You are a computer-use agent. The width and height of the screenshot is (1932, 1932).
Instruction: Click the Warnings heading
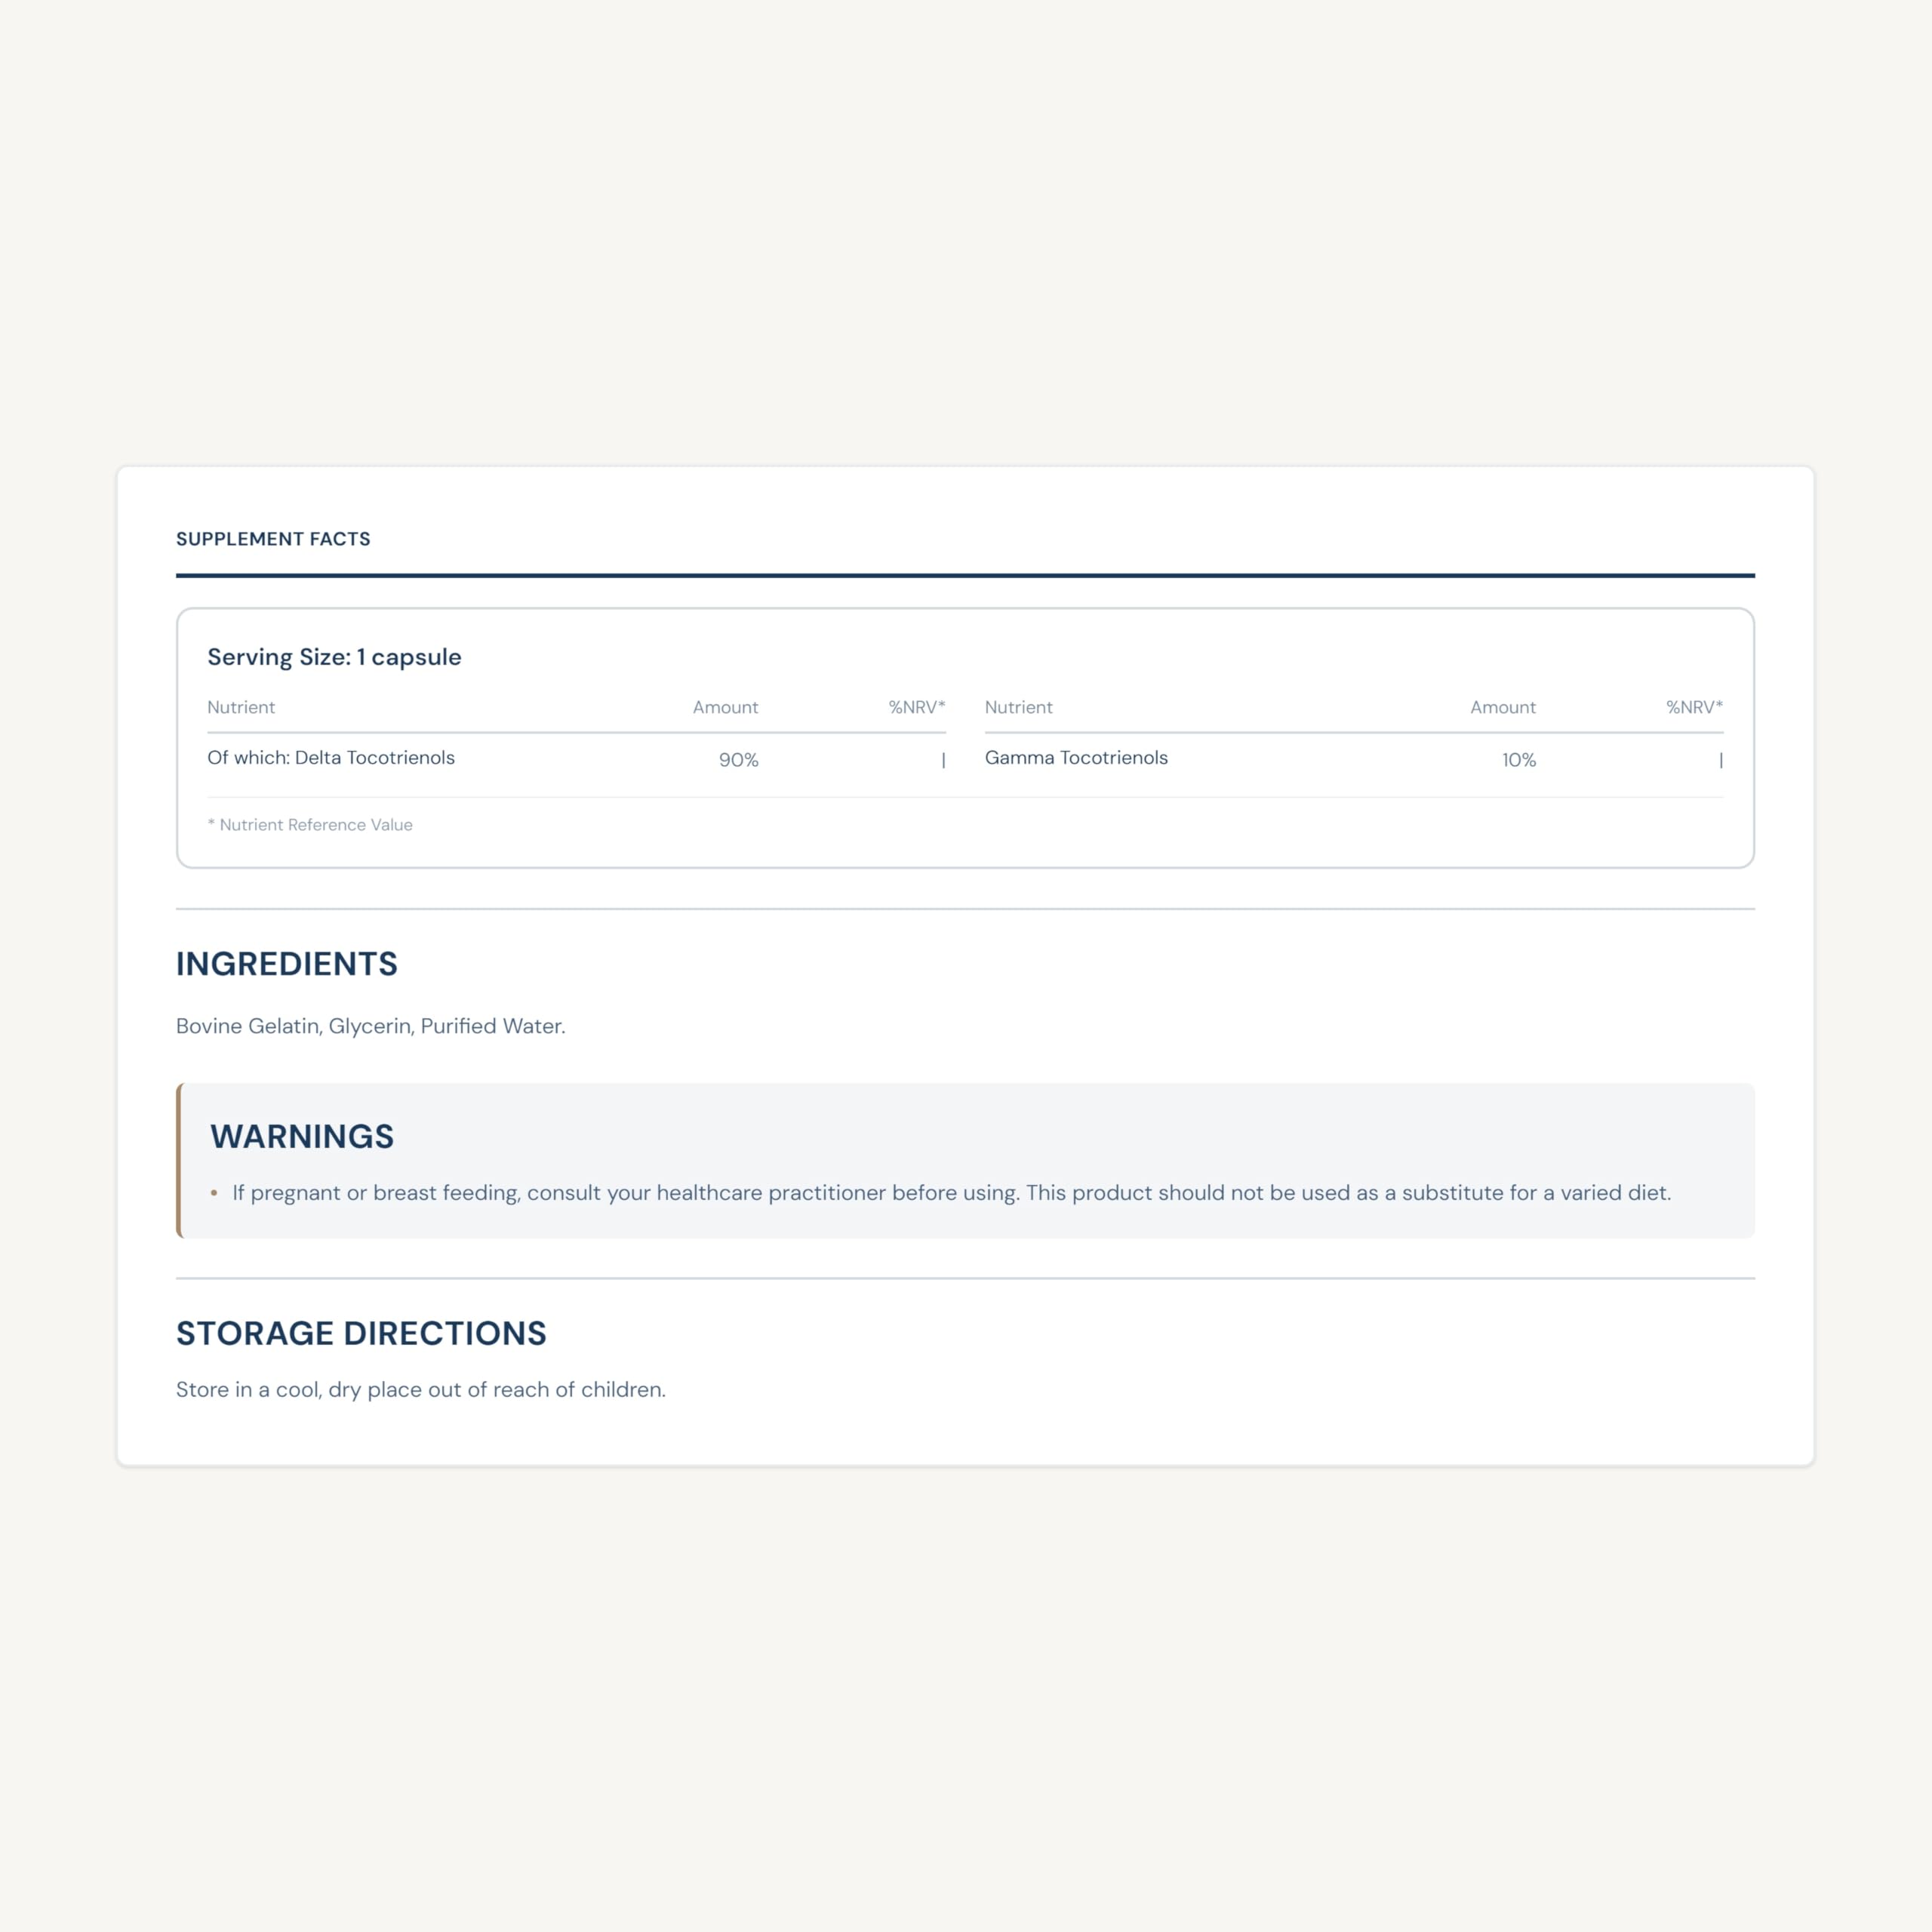coord(302,1137)
